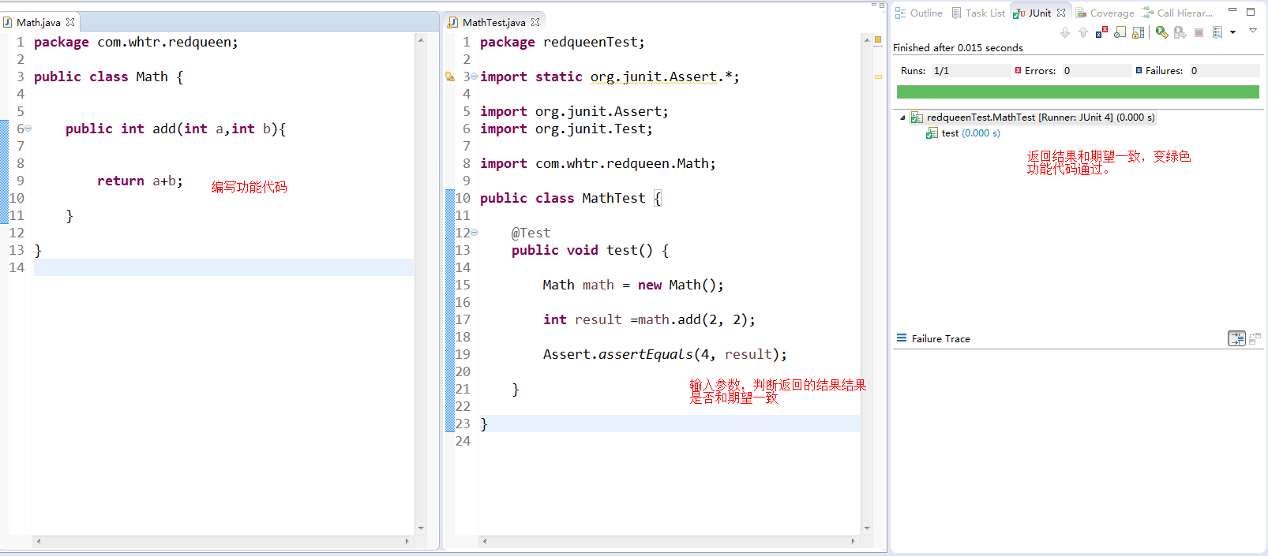Screen dimensions: 1268x556
Task: Click MathTest.java horizontal scrollbar left arrow
Action: (x=484, y=541)
